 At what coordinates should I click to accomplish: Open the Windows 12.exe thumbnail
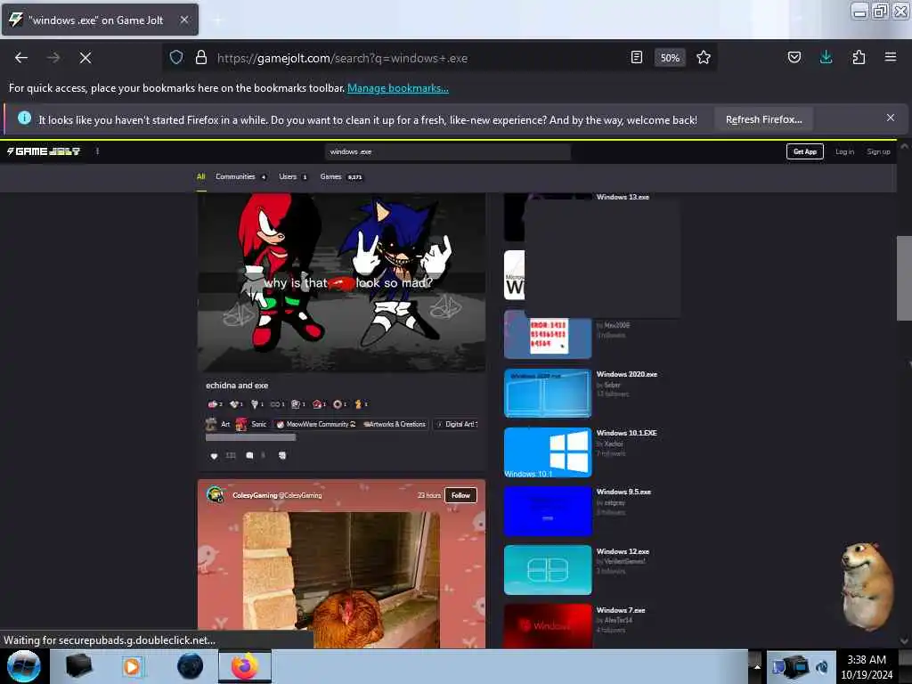[x=548, y=570]
